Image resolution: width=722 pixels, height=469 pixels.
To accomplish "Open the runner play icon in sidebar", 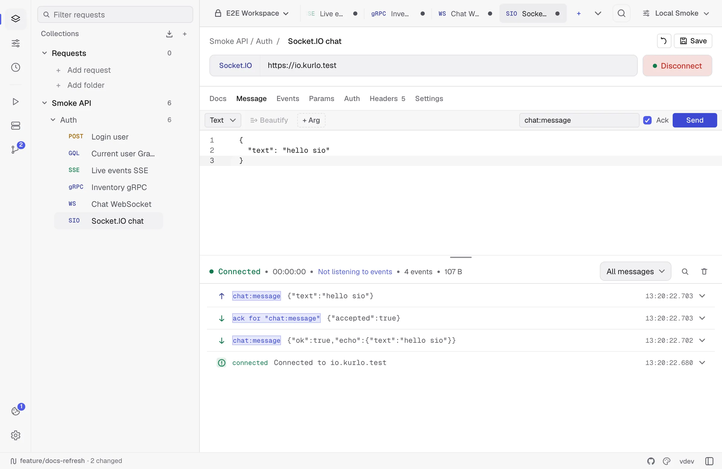I will pos(15,102).
